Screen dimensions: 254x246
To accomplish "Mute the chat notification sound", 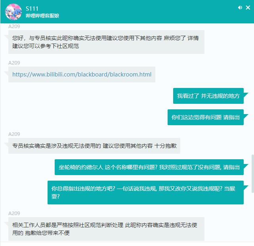I will click(240, 8).
